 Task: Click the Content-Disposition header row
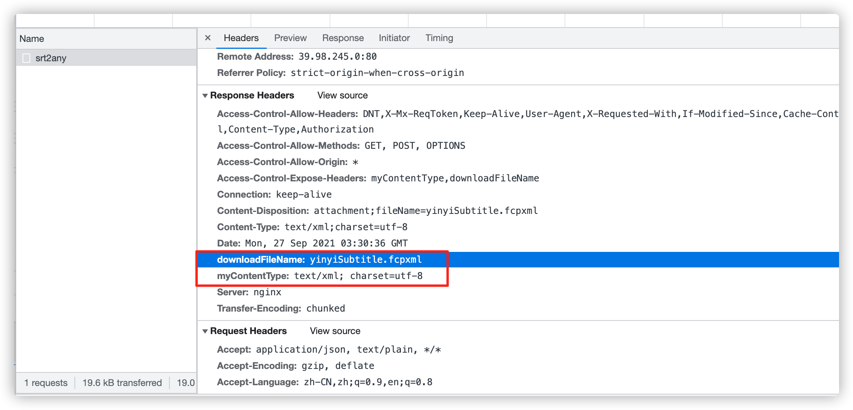pos(377,211)
